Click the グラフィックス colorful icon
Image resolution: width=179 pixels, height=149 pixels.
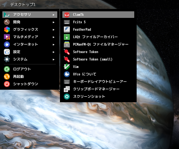coord(7,30)
